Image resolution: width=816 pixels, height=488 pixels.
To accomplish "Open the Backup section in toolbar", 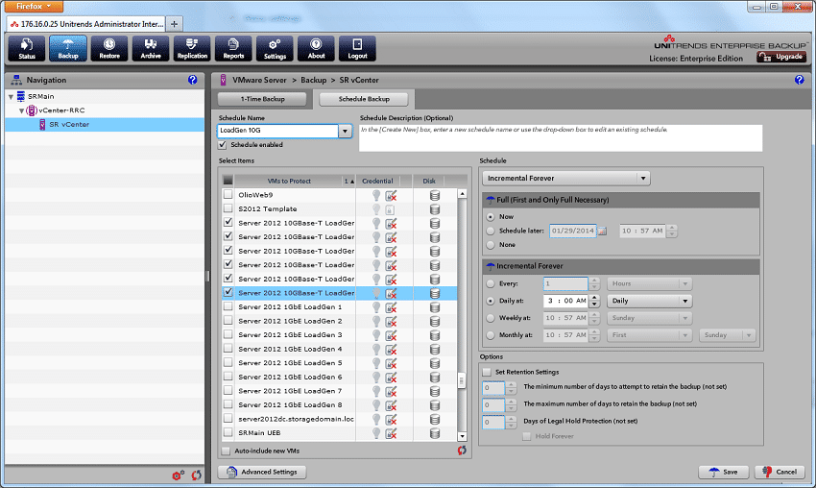I will (67, 49).
